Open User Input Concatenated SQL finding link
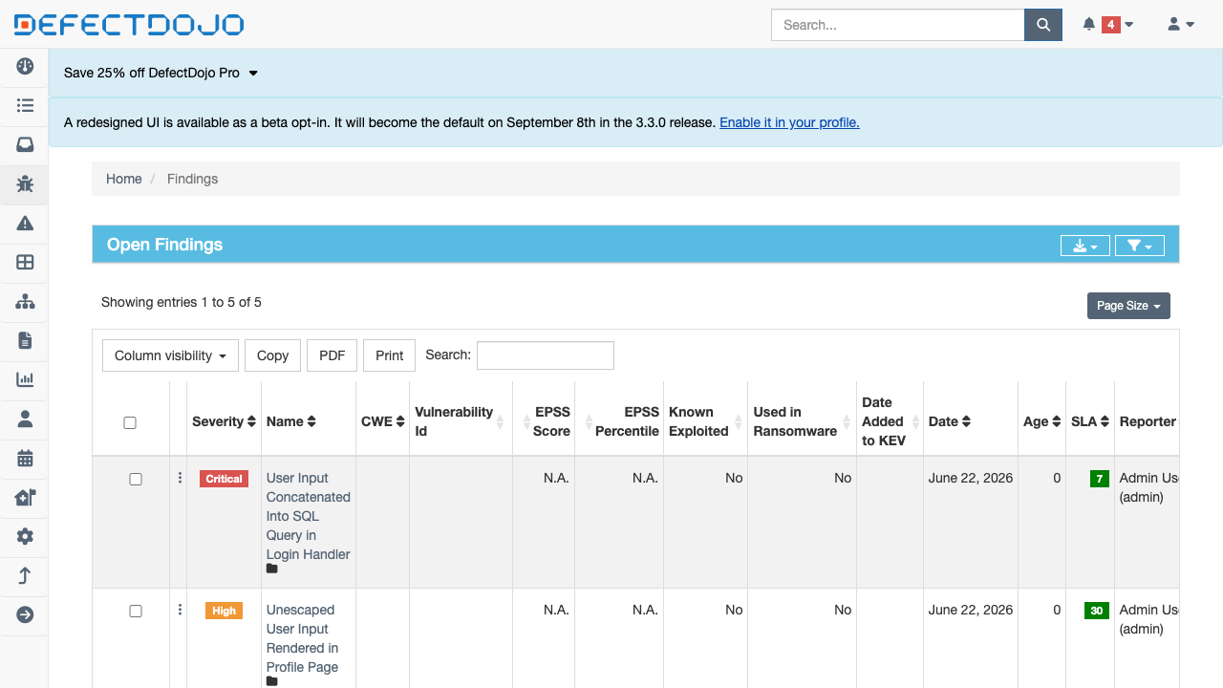 308,516
